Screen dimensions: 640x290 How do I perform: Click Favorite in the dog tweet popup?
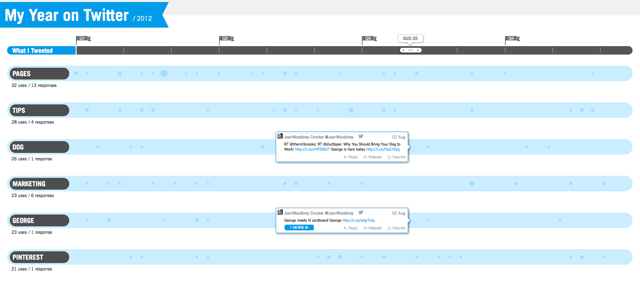(x=396, y=157)
